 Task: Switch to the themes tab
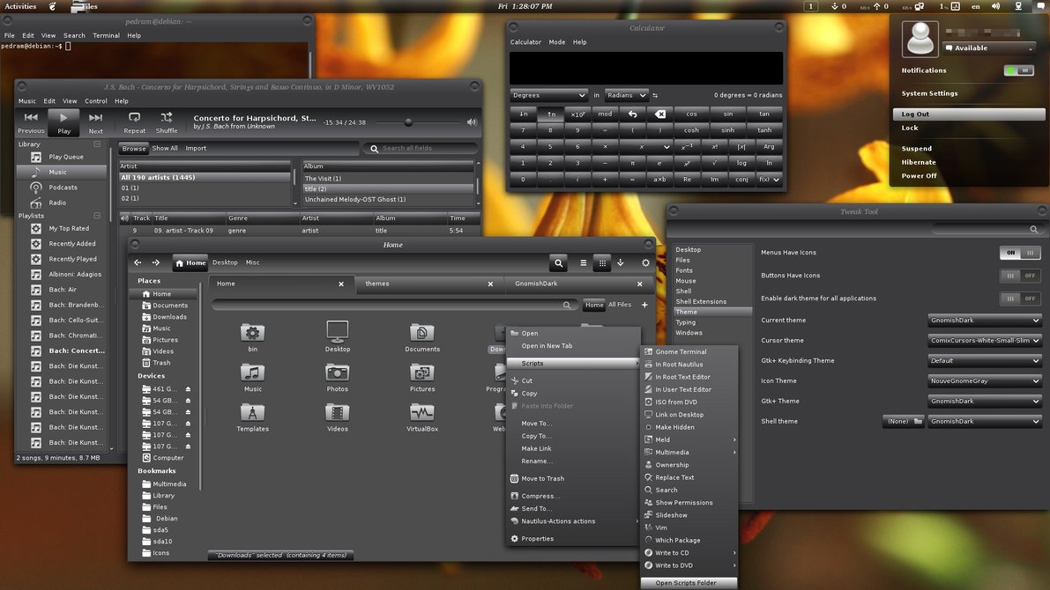tap(377, 284)
